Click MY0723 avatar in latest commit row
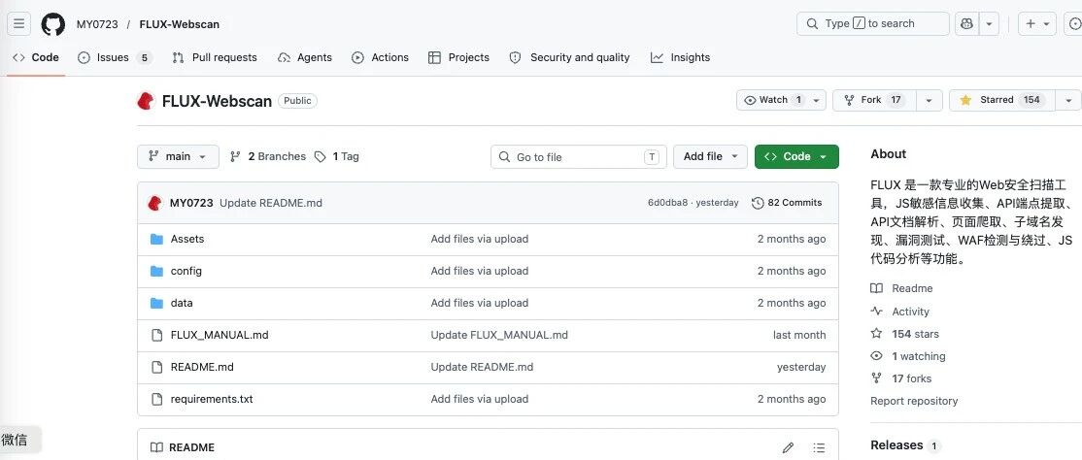 (x=155, y=203)
